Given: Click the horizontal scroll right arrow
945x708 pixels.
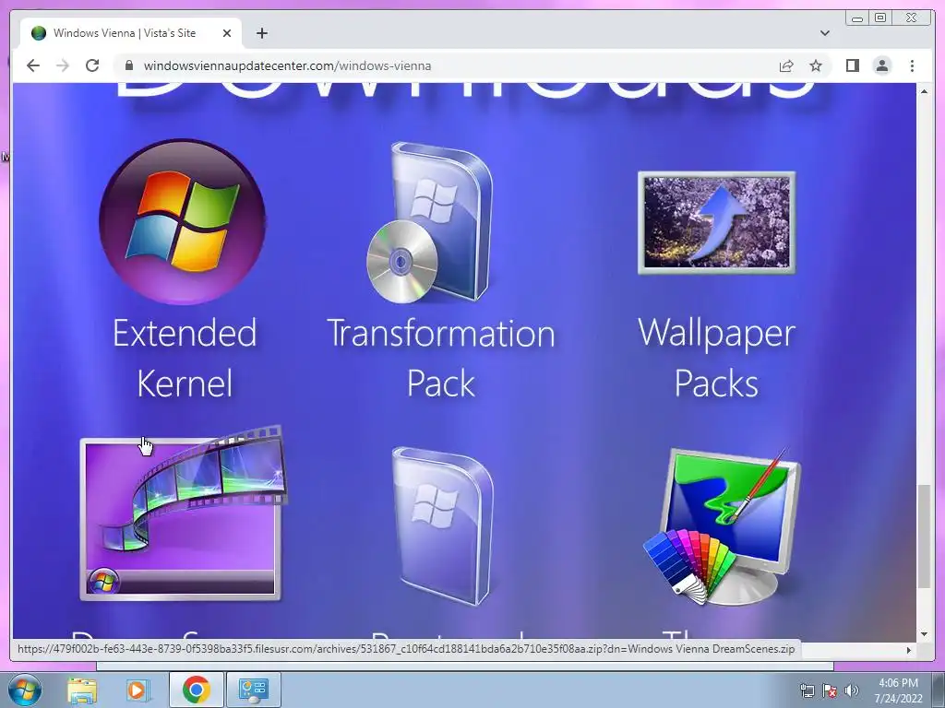Looking at the screenshot, I should (x=909, y=650).
